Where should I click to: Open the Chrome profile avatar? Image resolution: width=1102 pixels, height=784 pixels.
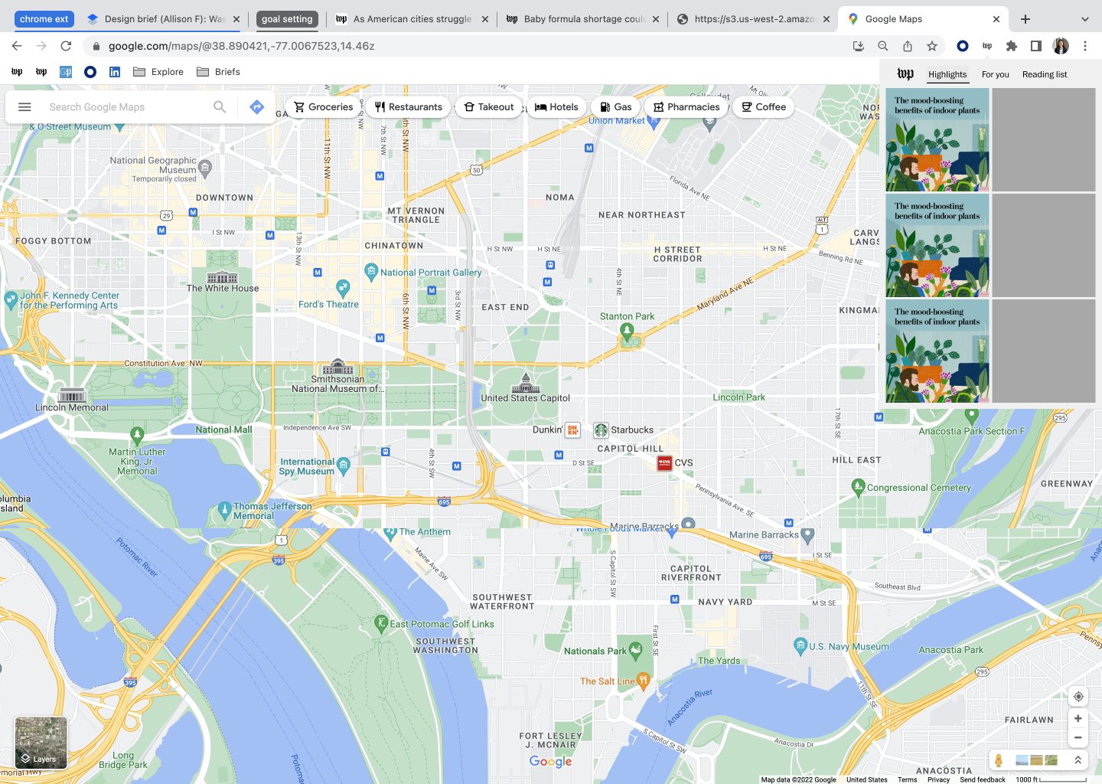1061,46
